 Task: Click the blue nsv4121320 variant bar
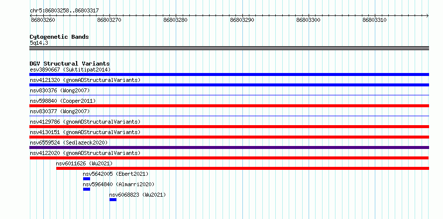coord(229,85)
